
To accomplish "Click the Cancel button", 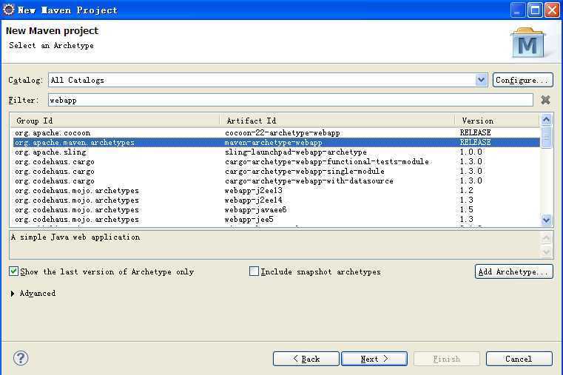I will (x=519, y=359).
